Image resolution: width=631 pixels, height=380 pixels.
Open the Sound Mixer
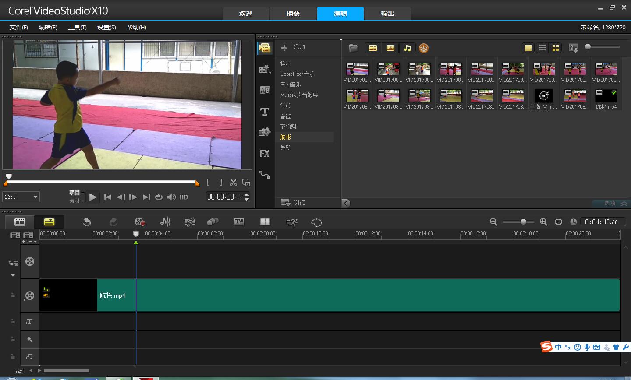click(166, 222)
